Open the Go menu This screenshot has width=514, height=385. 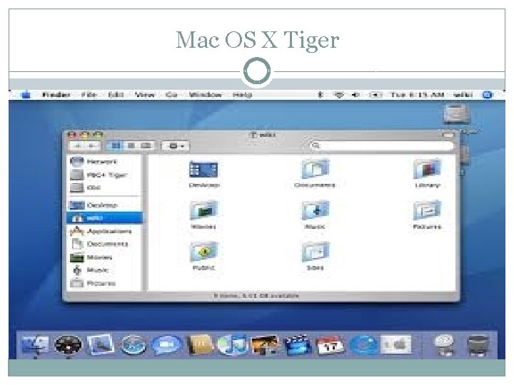[171, 95]
